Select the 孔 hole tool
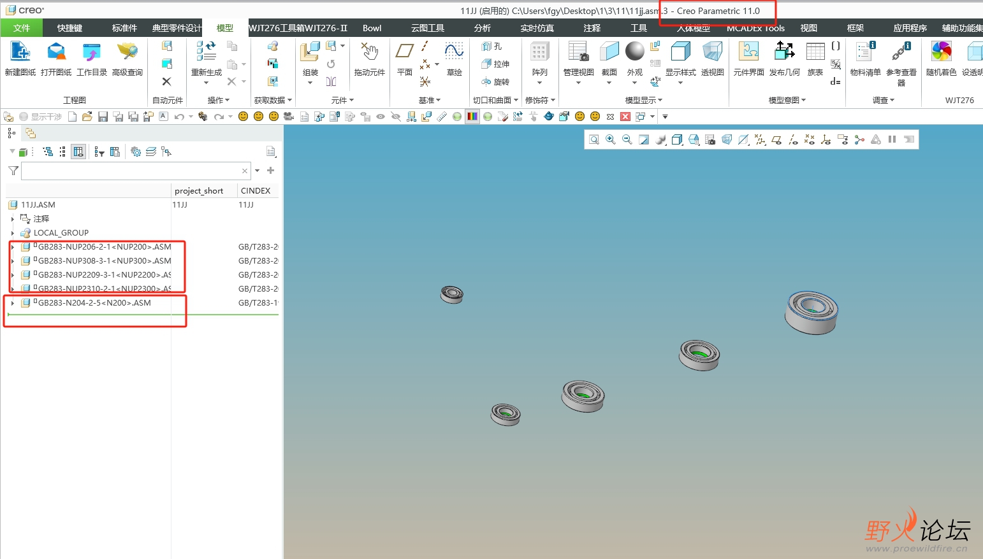The height and width of the screenshot is (559, 983). (x=492, y=46)
